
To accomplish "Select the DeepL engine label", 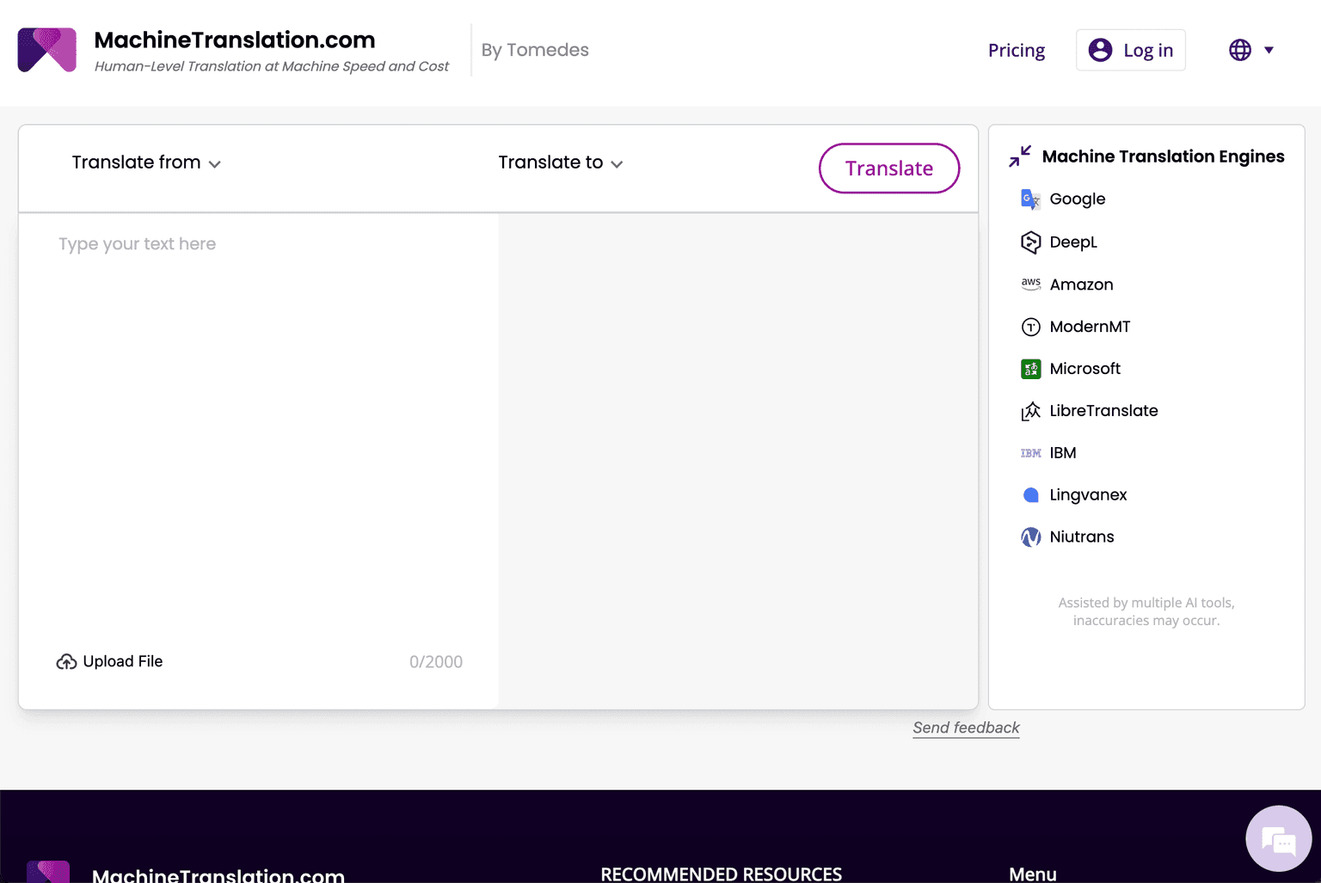I will 1073,242.
